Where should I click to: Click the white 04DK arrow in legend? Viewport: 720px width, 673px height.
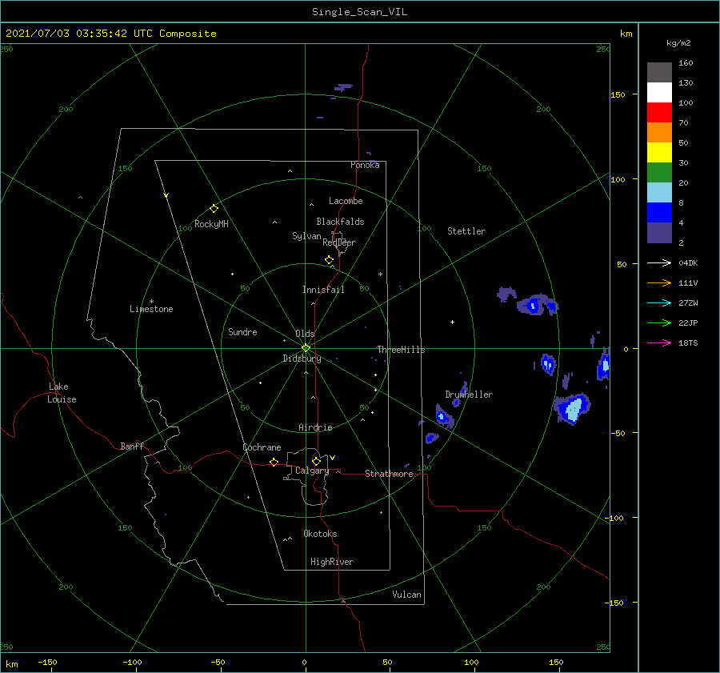click(659, 262)
